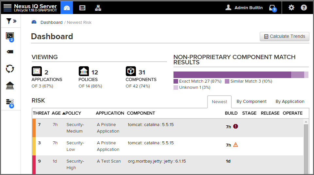Viewport: 314px width, 175px height.
Task: Open org.mortbay.jetty : jetty : 6.1.15 component
Action: (x=157, y=161)
